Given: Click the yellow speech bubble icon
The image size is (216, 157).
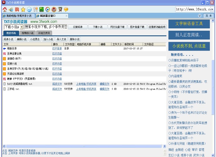Looking at the screenshot, I should click(x=66, y=9).
